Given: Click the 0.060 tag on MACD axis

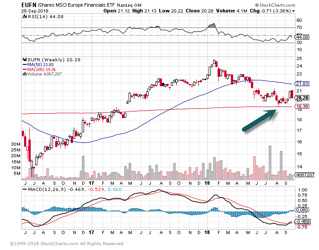Looking at the screenshot, I should click(303, 210).
